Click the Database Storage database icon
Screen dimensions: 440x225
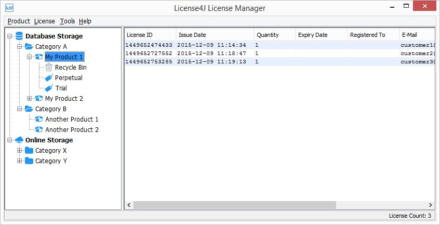19,36
